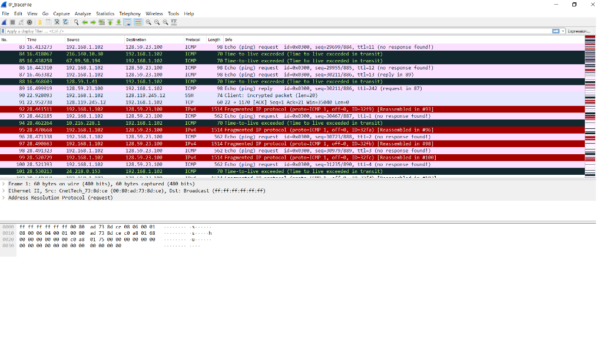Open the saved capture file folder icon
This screenshot has height=339, width=603.
pos(40,22)
